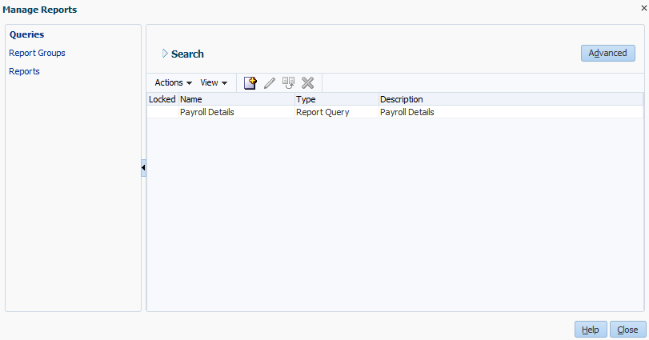Click the Type column header
Viewport: 649px width, 340px height.
[306, 99]
